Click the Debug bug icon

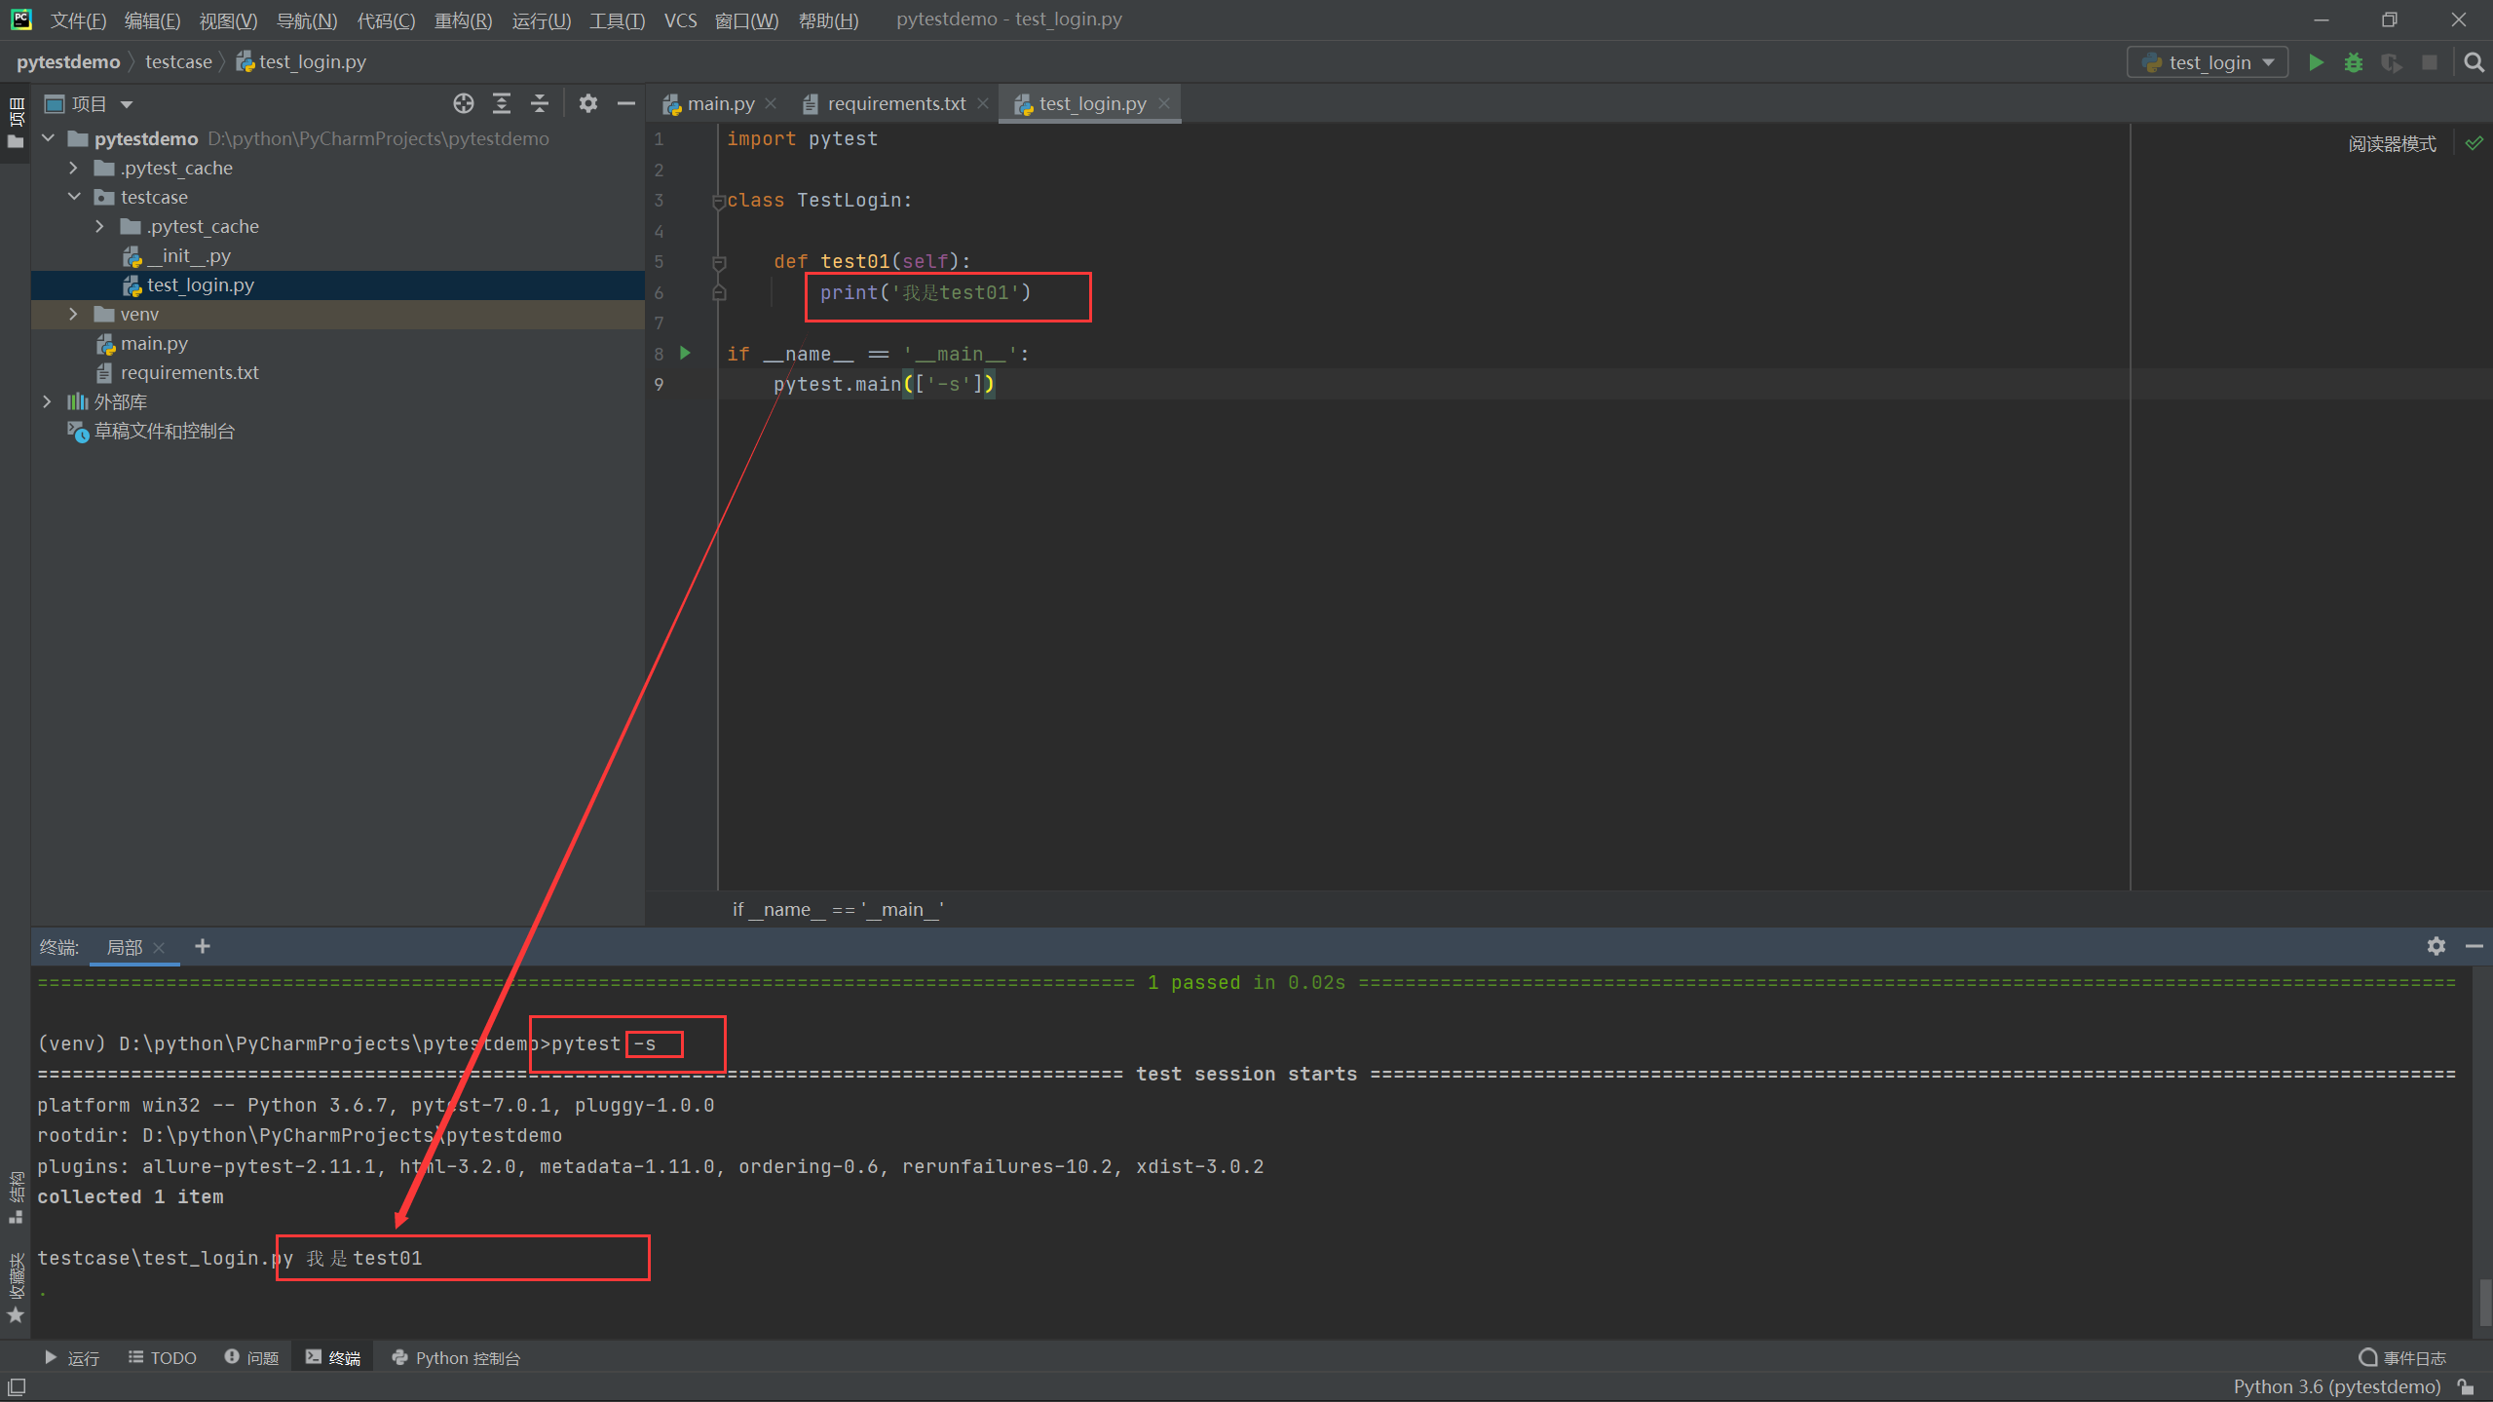coord(2354,62)
